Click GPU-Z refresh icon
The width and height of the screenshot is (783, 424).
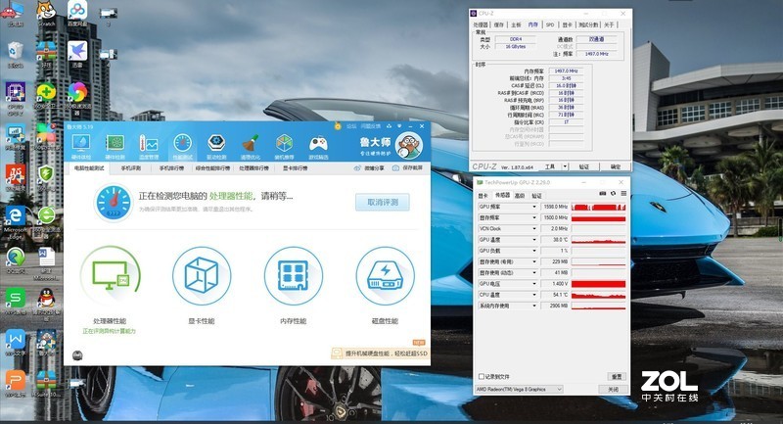coord(614,194)
